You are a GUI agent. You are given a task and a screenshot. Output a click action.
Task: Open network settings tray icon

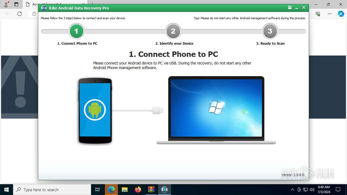[306, 190]
